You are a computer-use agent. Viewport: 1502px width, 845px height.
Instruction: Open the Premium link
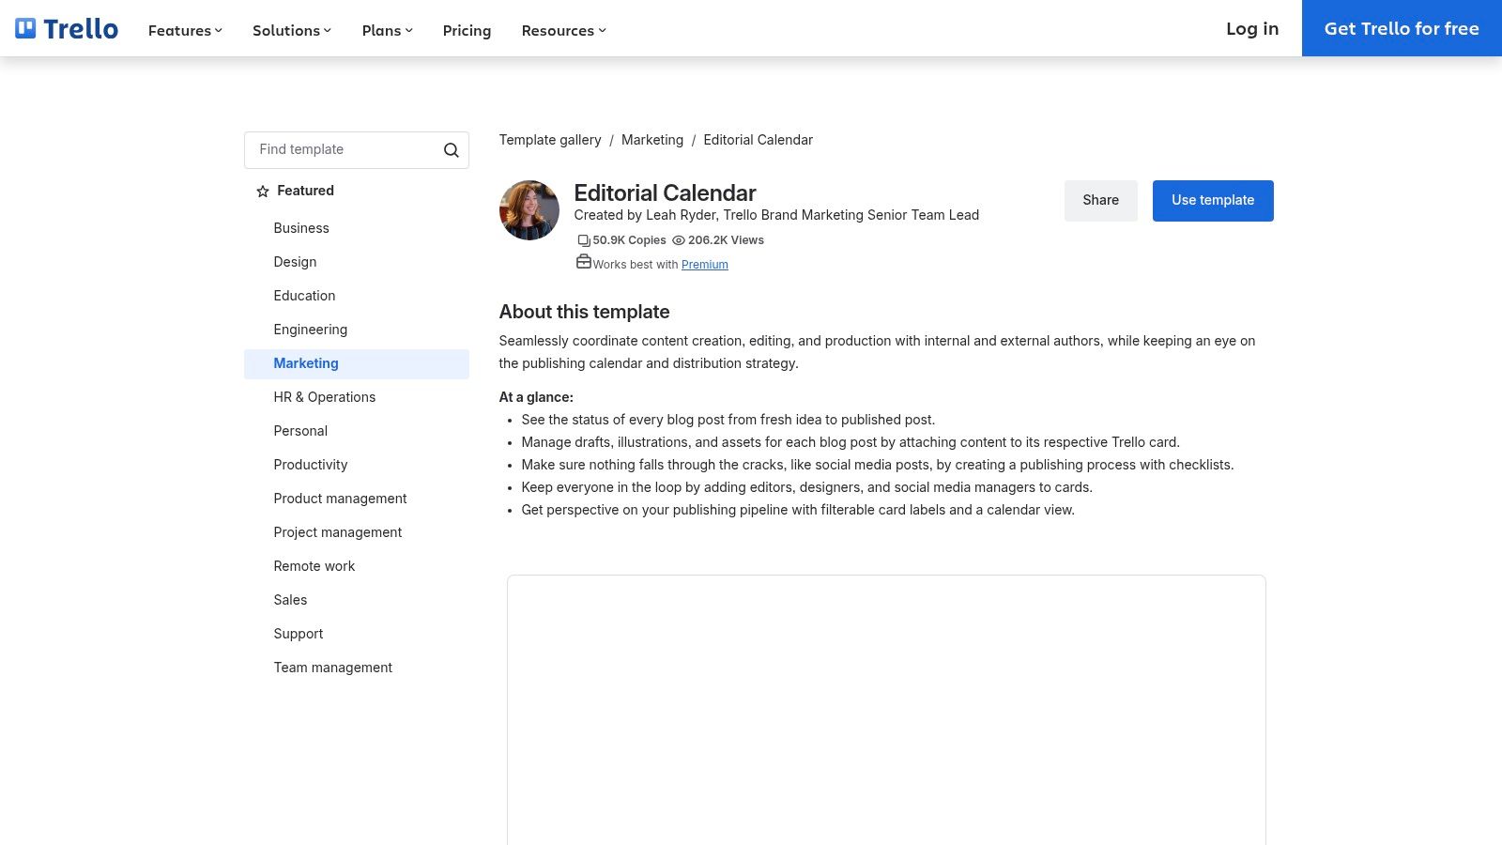(x=704, y=265)
